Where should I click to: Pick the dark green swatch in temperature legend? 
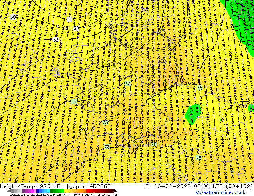(52, 191)
